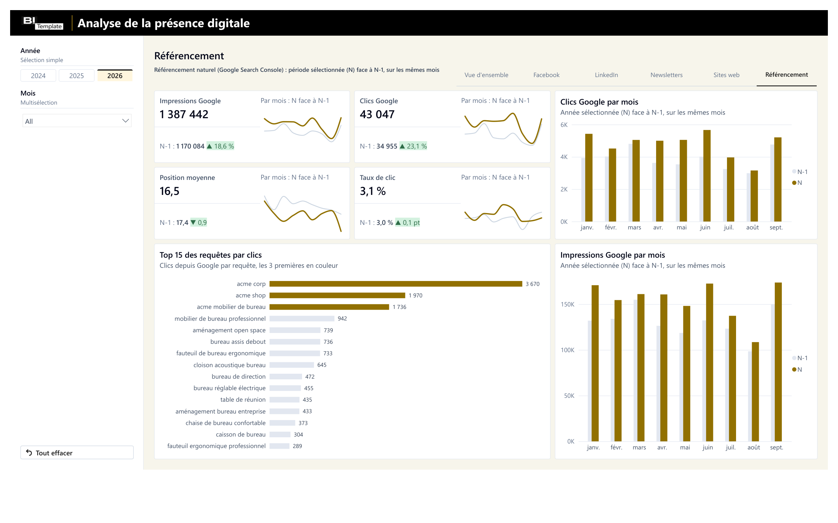Switch to the Vue d'ensemble tab

(486, 75)
